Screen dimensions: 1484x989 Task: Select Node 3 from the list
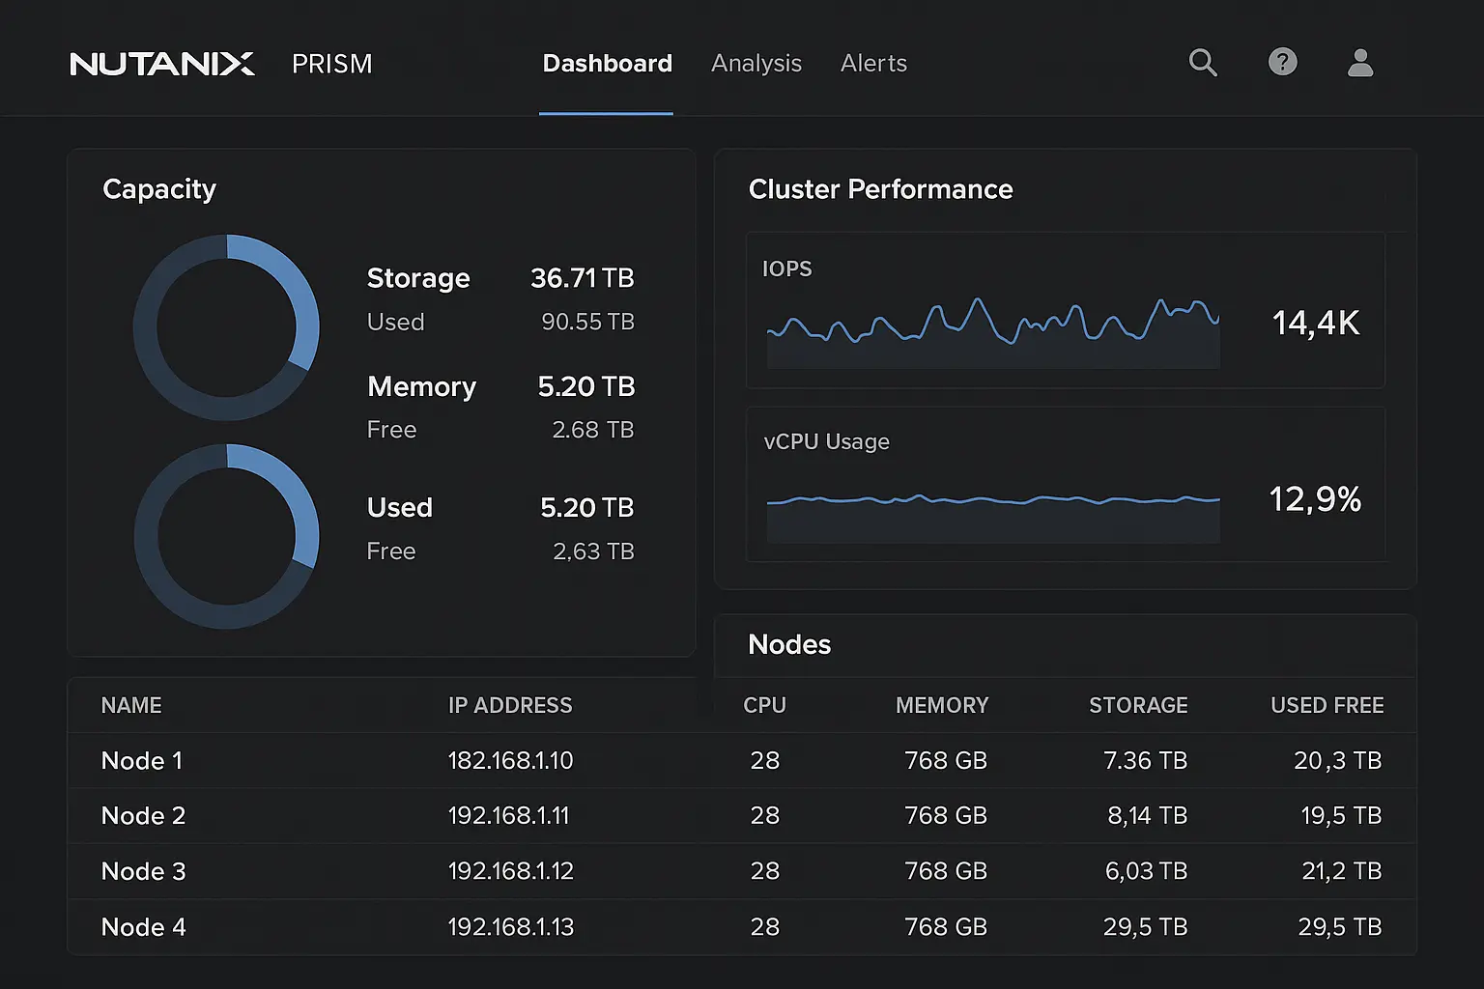(143, 871)
